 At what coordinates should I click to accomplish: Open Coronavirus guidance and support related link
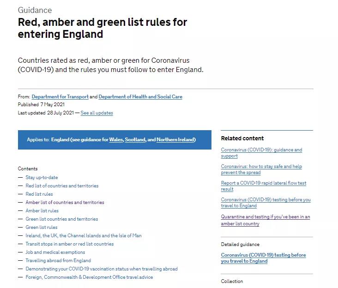point(261,153)
